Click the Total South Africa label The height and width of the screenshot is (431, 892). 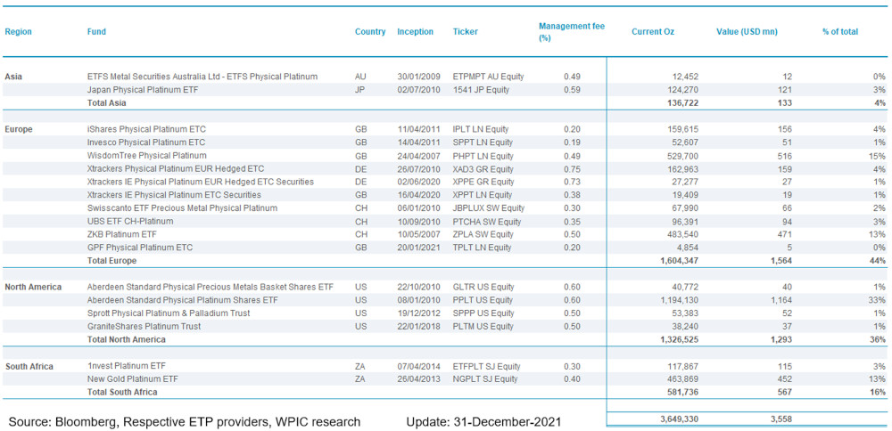click(121, 392)
